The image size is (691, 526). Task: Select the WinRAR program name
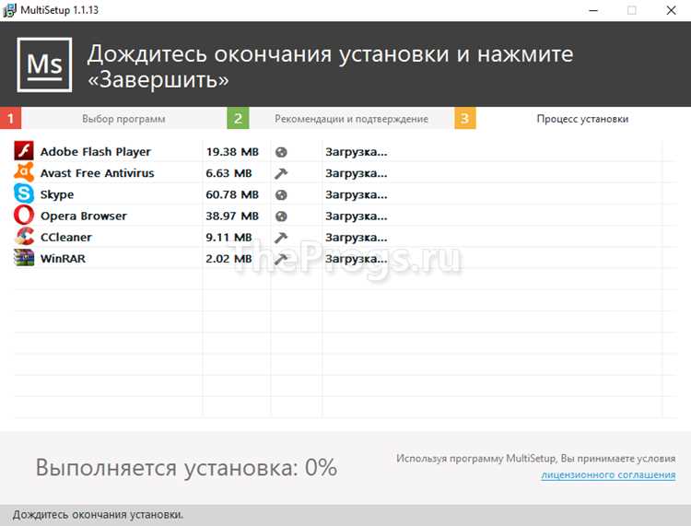[x=63, y=259]
